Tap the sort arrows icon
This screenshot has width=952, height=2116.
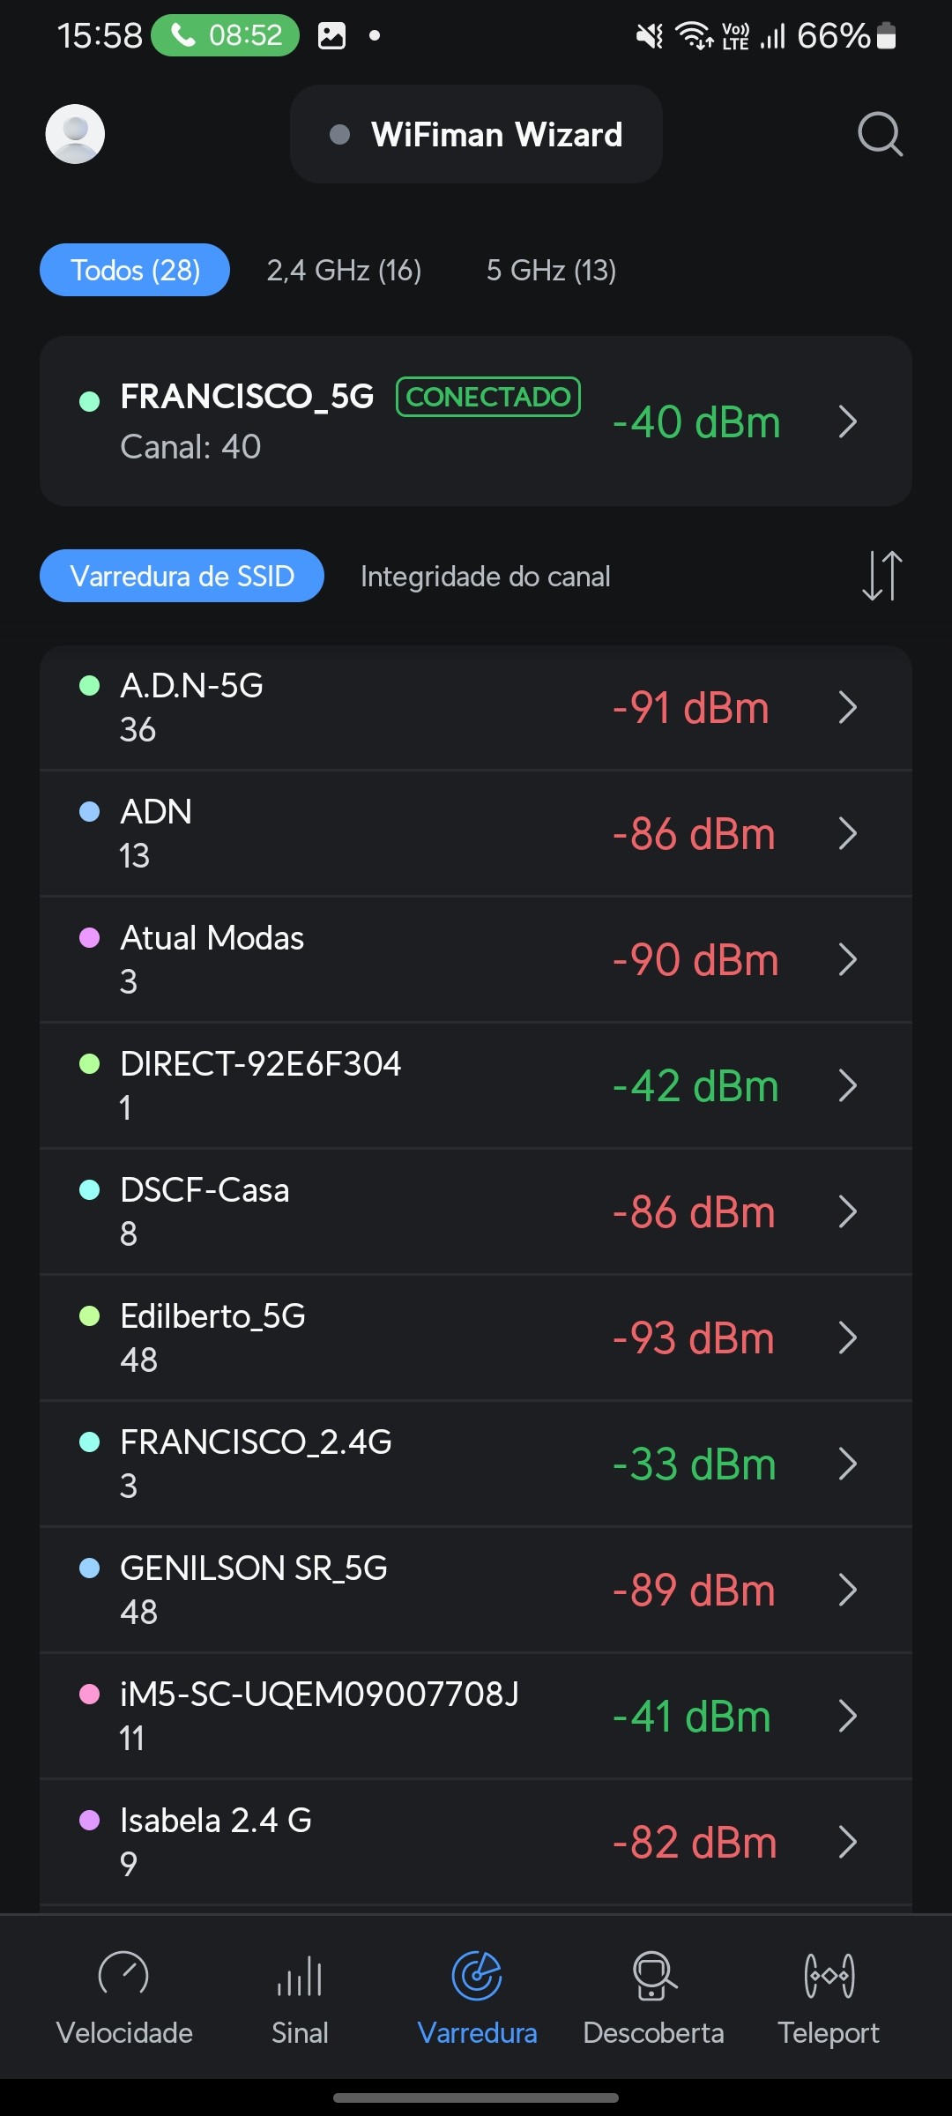tap(881, 576)
